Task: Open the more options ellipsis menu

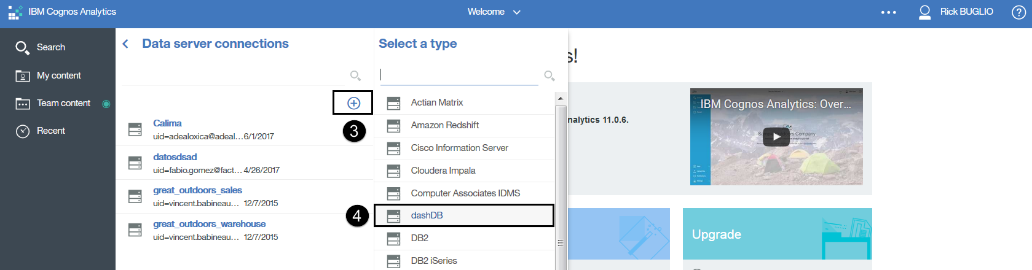Action: point(888,12)
